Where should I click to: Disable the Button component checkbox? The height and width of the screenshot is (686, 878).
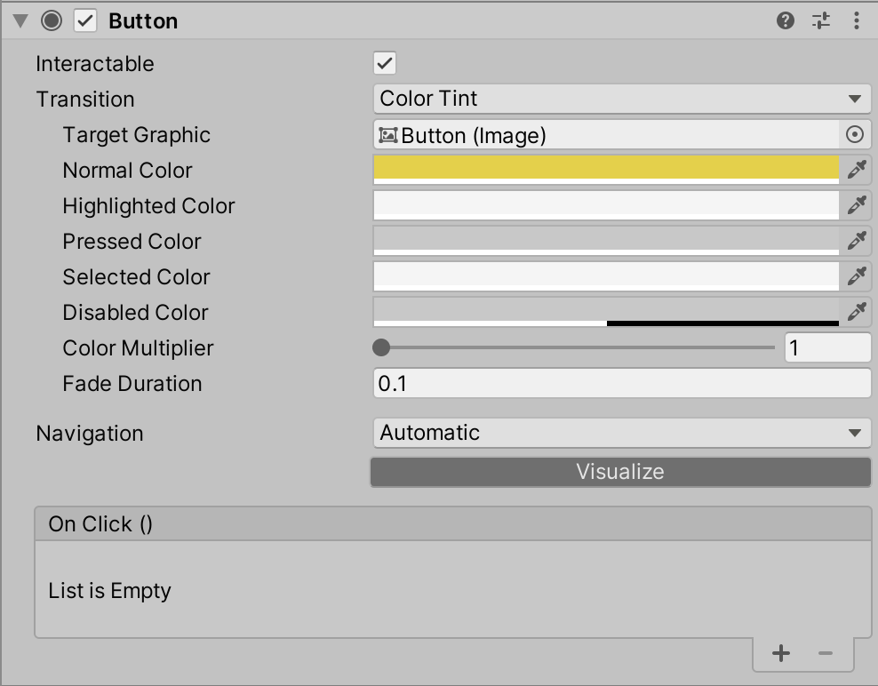pos(85,20)
